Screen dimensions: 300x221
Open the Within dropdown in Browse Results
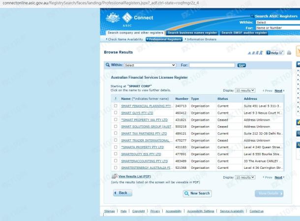(150, 65)
